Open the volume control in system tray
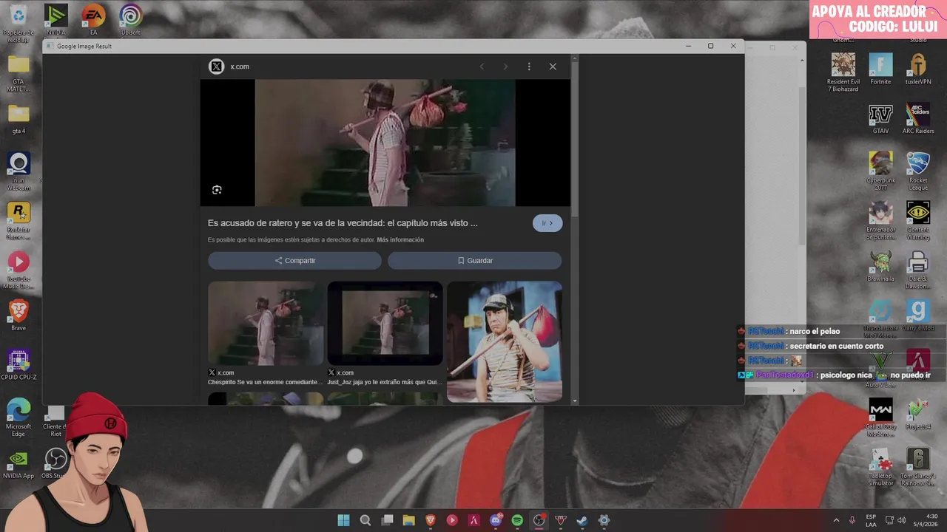This screenshot has height=532, width=947. (902, 520)
